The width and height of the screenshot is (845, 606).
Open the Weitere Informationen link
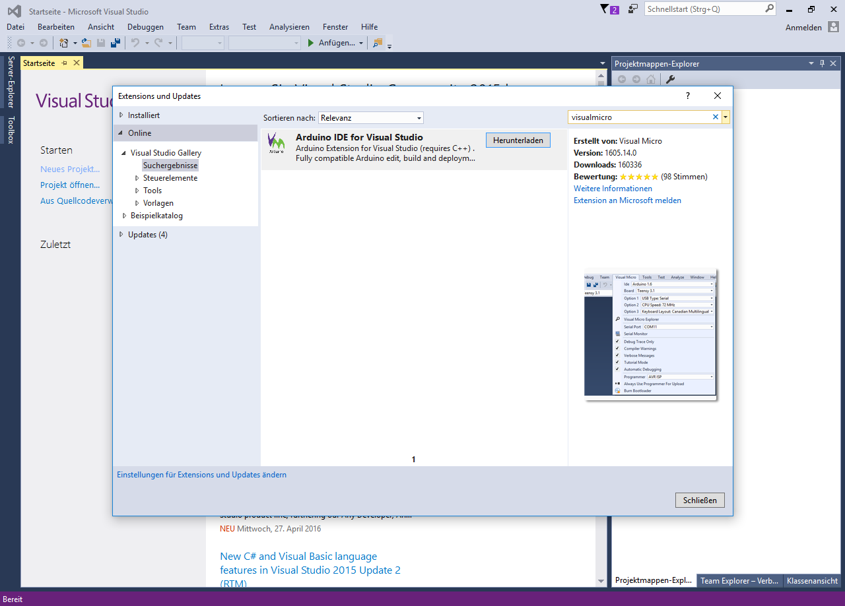tap(613, 189)
